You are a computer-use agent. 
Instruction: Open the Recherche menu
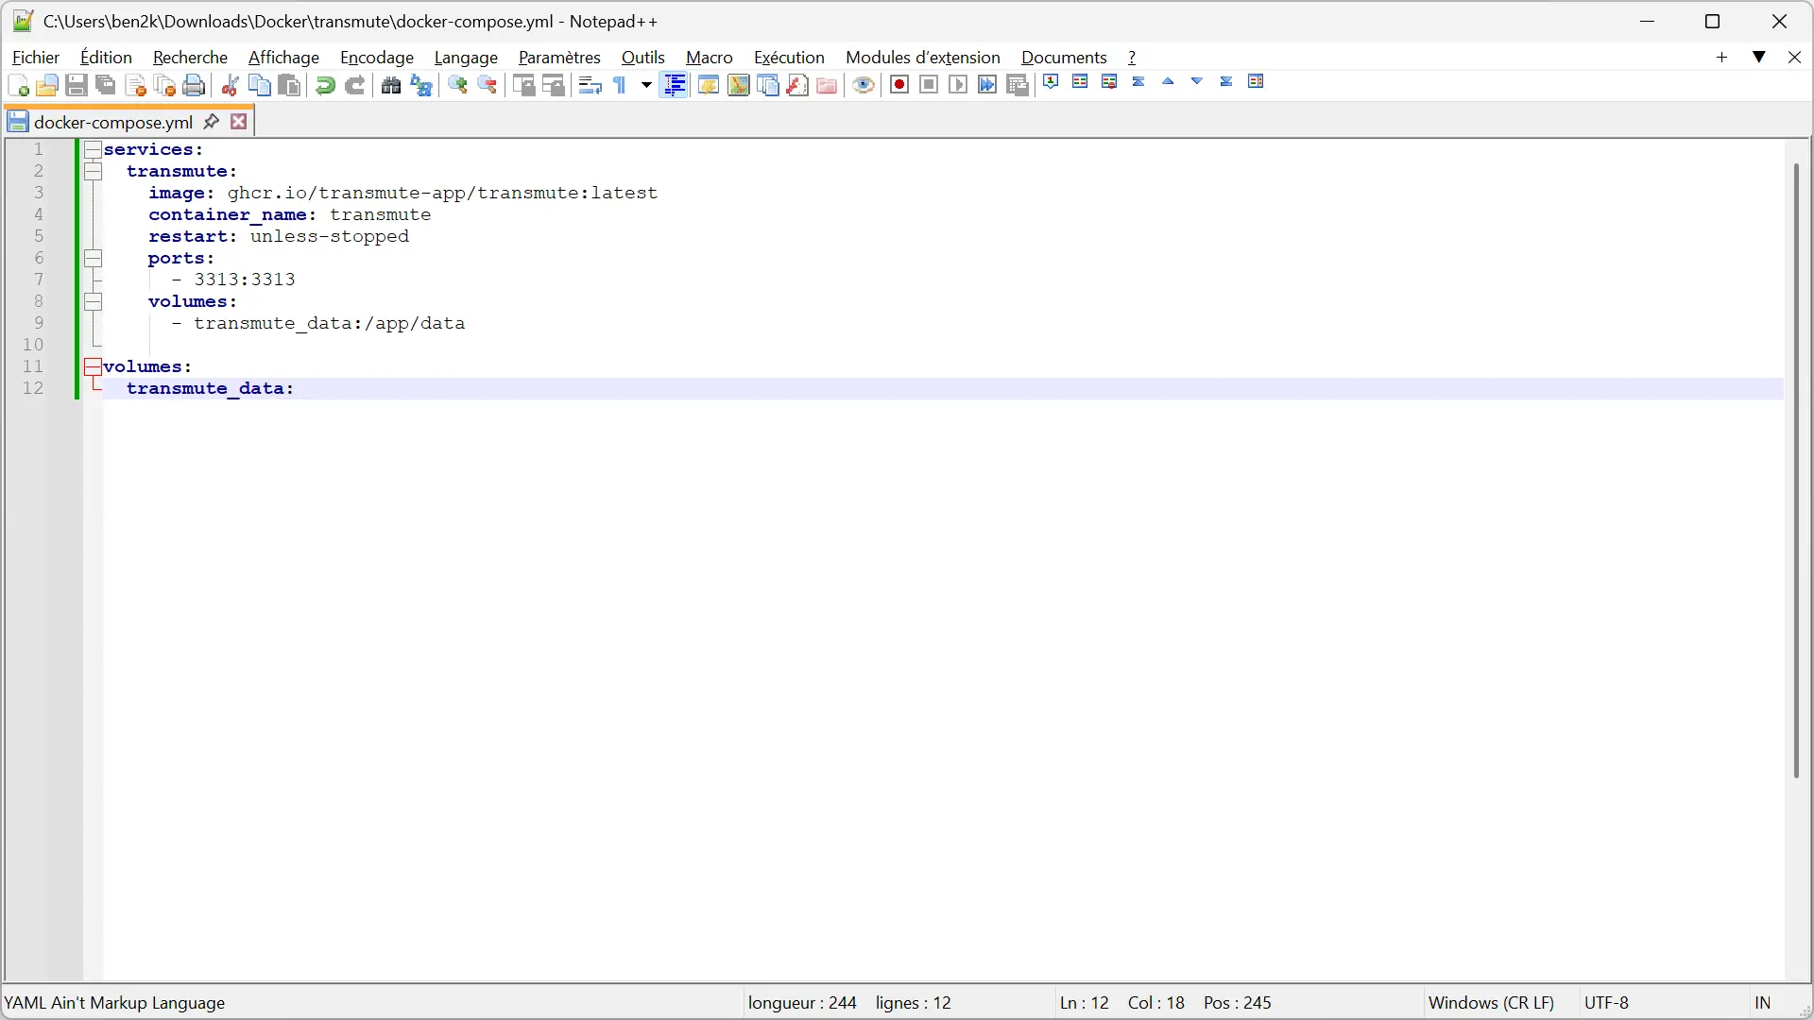click(190, 58)
